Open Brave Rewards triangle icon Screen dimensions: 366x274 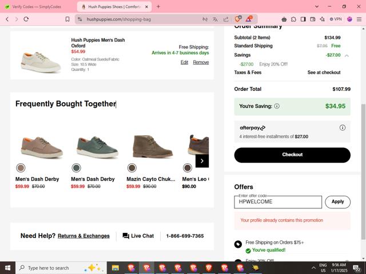(x=249, y=19)
